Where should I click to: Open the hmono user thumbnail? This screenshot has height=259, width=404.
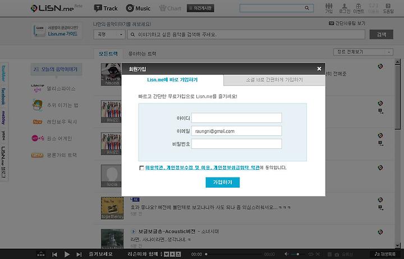[x=111, y=75]
